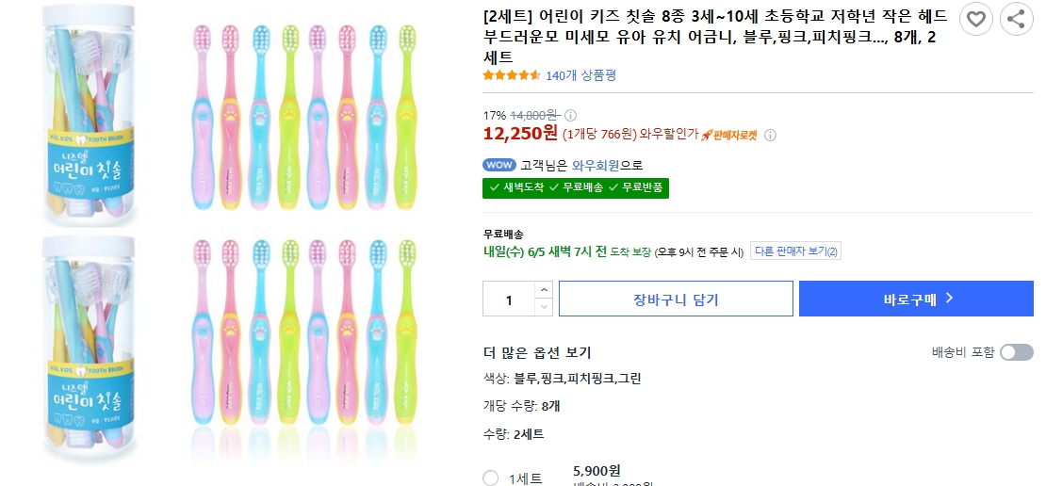Click the 판매자로켓 rocket badge

[729, 135]
